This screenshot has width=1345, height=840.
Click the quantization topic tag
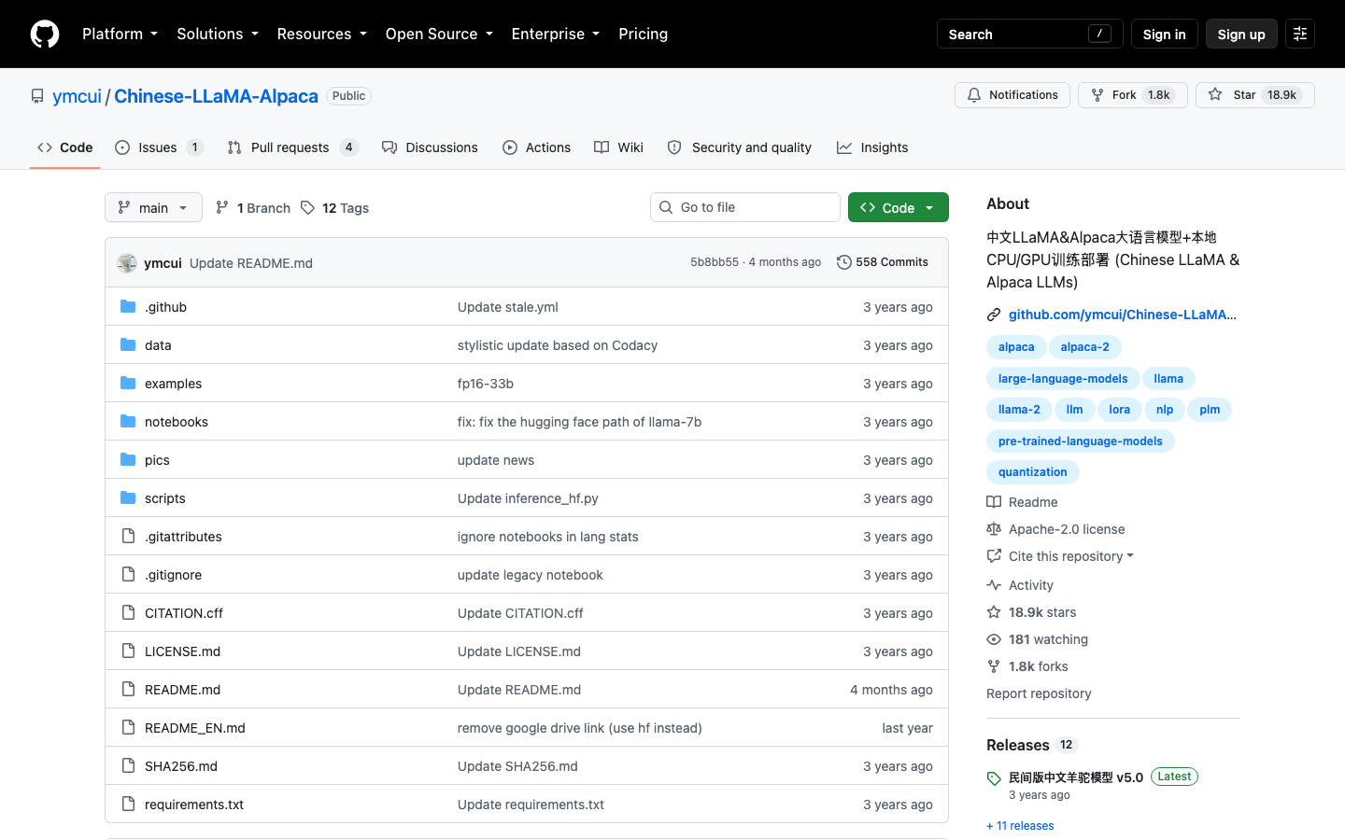coord(1033,472)
